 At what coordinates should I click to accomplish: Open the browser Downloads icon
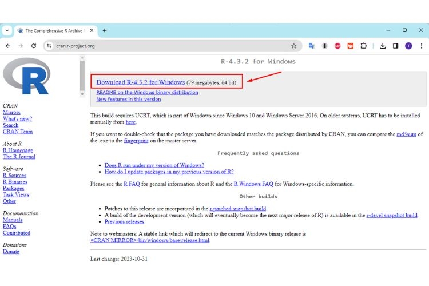[382, 46]
